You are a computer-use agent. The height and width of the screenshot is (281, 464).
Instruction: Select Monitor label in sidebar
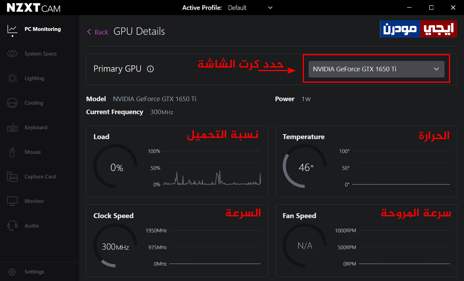(x=34, y=201)
